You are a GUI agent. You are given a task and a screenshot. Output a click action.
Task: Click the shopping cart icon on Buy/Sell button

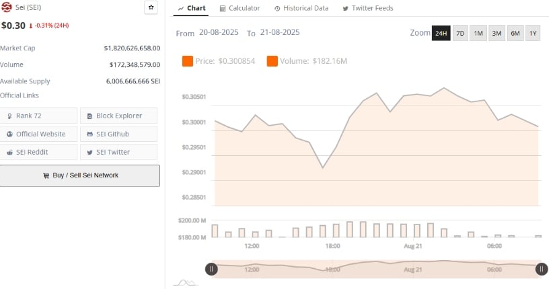46,175
